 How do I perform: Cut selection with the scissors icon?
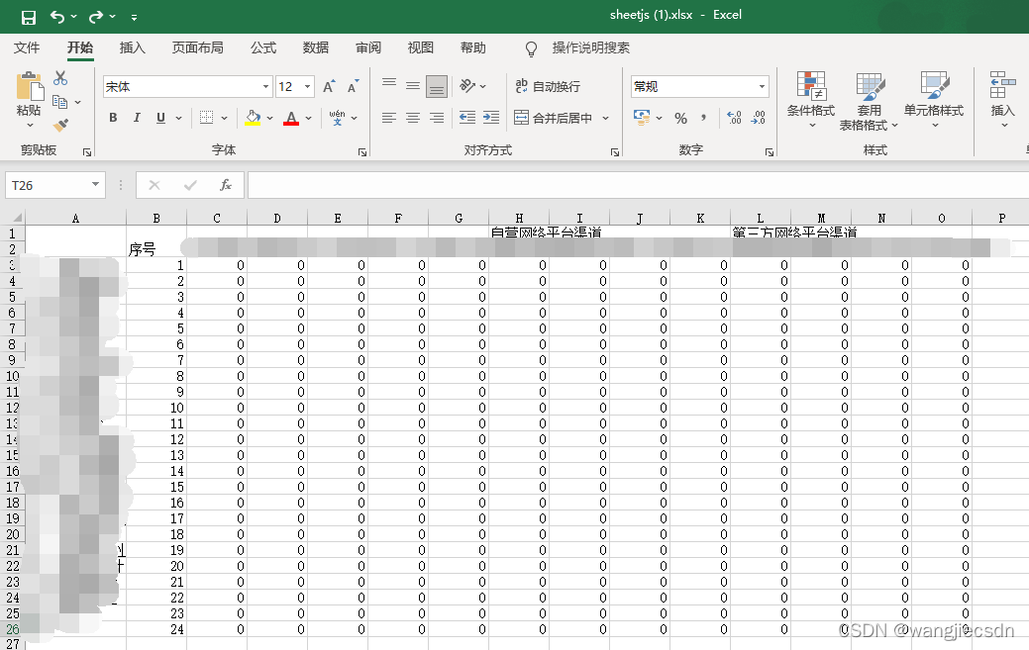pyautogui.click(x=60, y=78)
